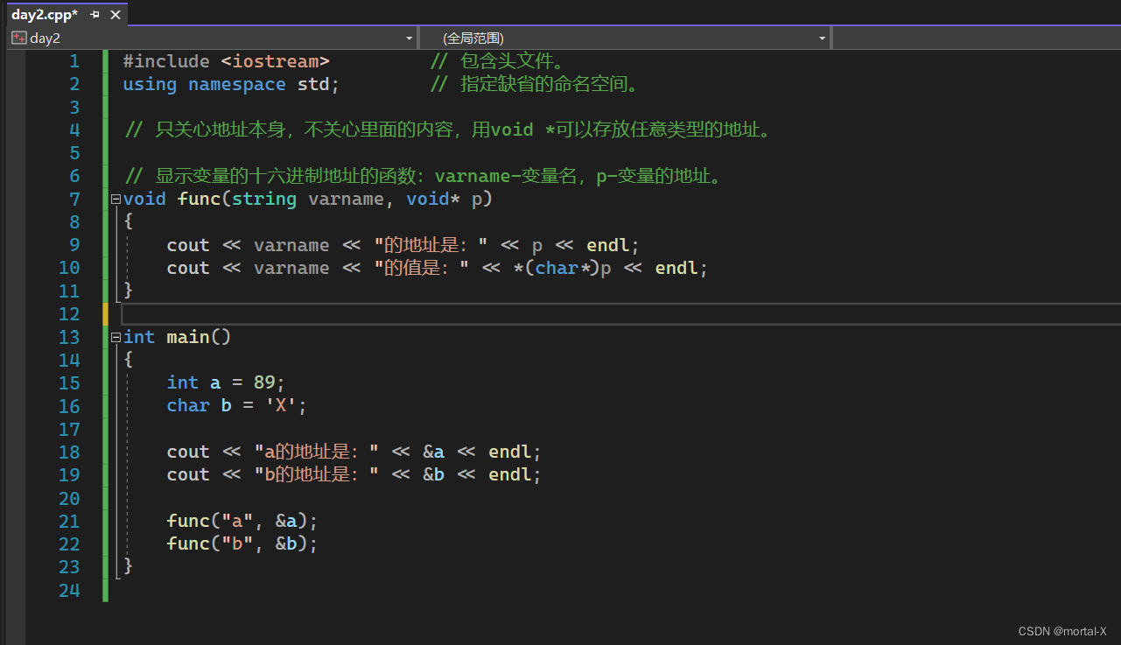This screenshot has width=1121, height=645.
Task: Click line number 21 in the gutter
Action: click(69, 521)
